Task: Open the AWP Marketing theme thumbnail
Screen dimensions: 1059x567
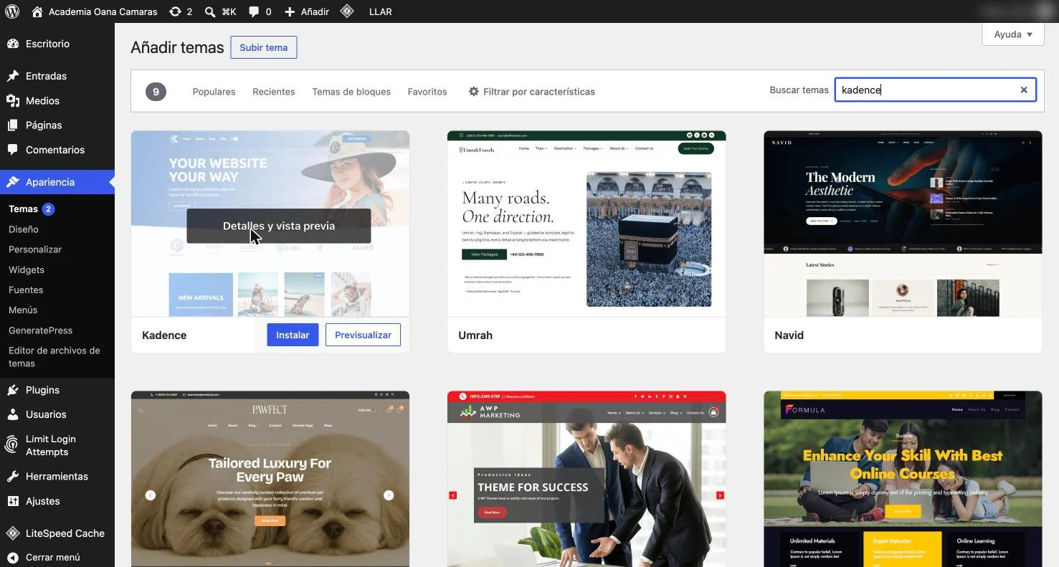Action: (587, 479)
